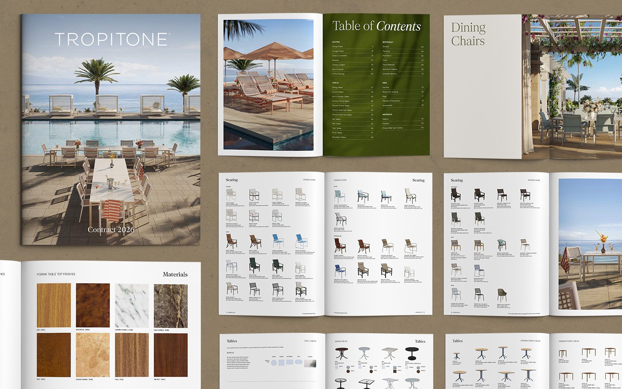Click 'Sofas & Loveseats' in the contents list
The width and height of the screenshot is (622, 389).
(x=340, y=56)
